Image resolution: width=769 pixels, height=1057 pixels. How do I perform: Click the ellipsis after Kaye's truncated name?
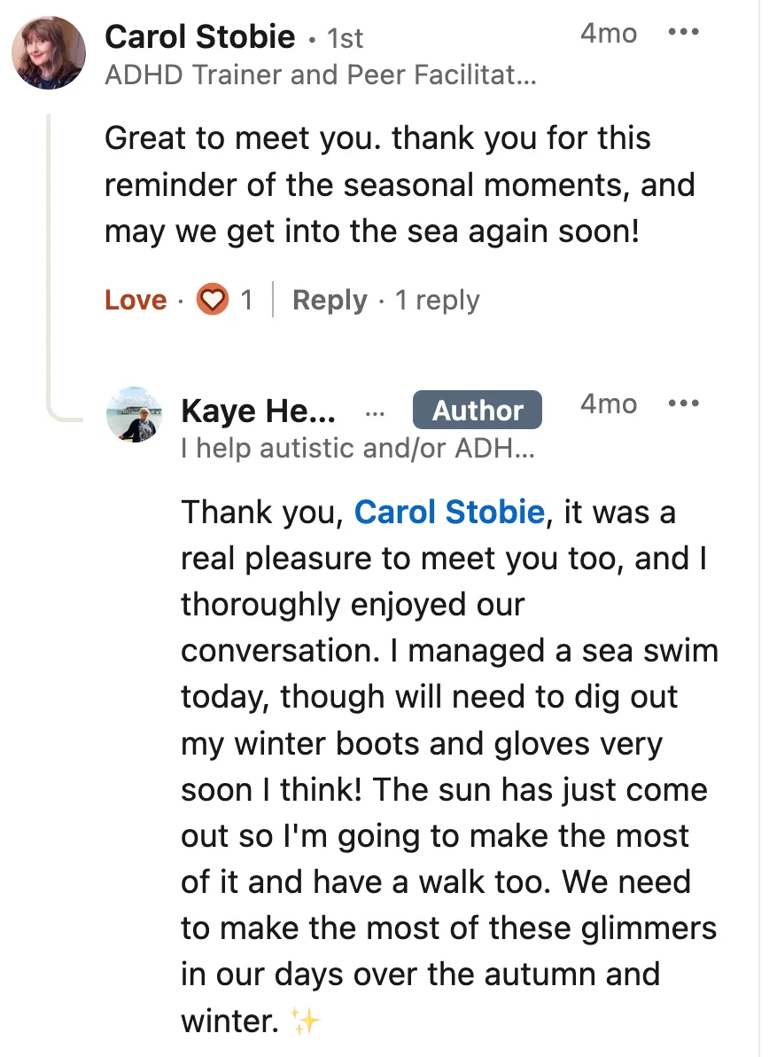pos(375,412)
